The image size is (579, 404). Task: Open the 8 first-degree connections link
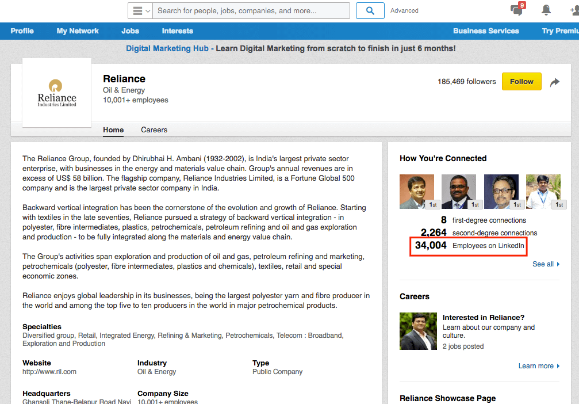pos(484,220)
